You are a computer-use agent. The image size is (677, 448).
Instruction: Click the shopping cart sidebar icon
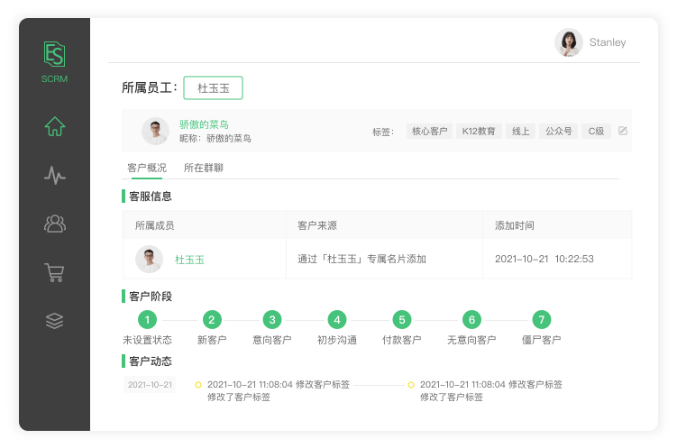click(55, 272)
